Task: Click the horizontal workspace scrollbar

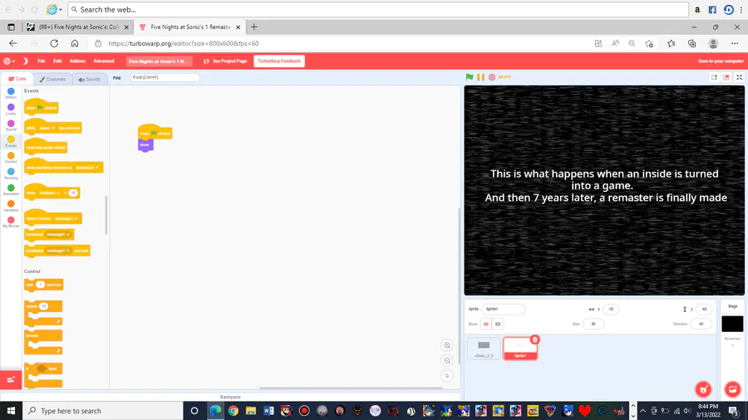Action: click(x=351, y=388)
